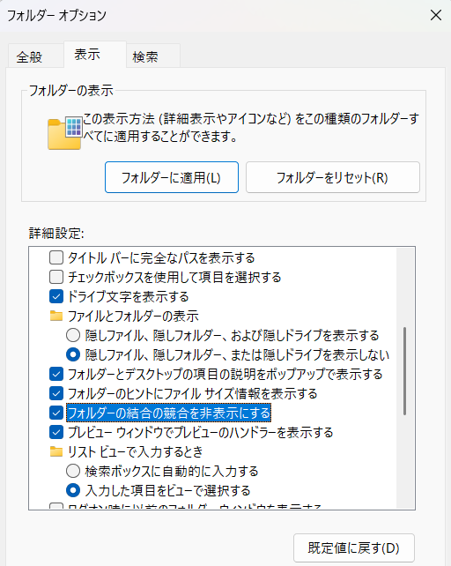Close the フォルダー オプション dialog
Viewport: 451px width, 566px height.
click(x=436, y=15)
